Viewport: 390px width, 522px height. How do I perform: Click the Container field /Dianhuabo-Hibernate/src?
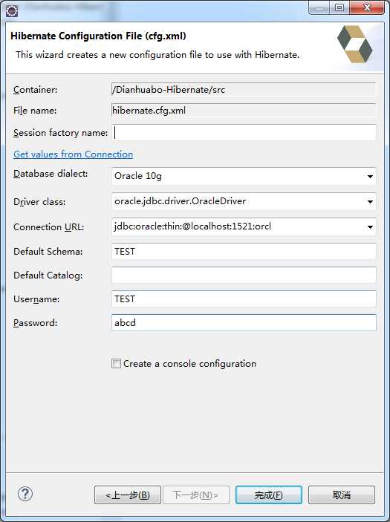(244, 90)
